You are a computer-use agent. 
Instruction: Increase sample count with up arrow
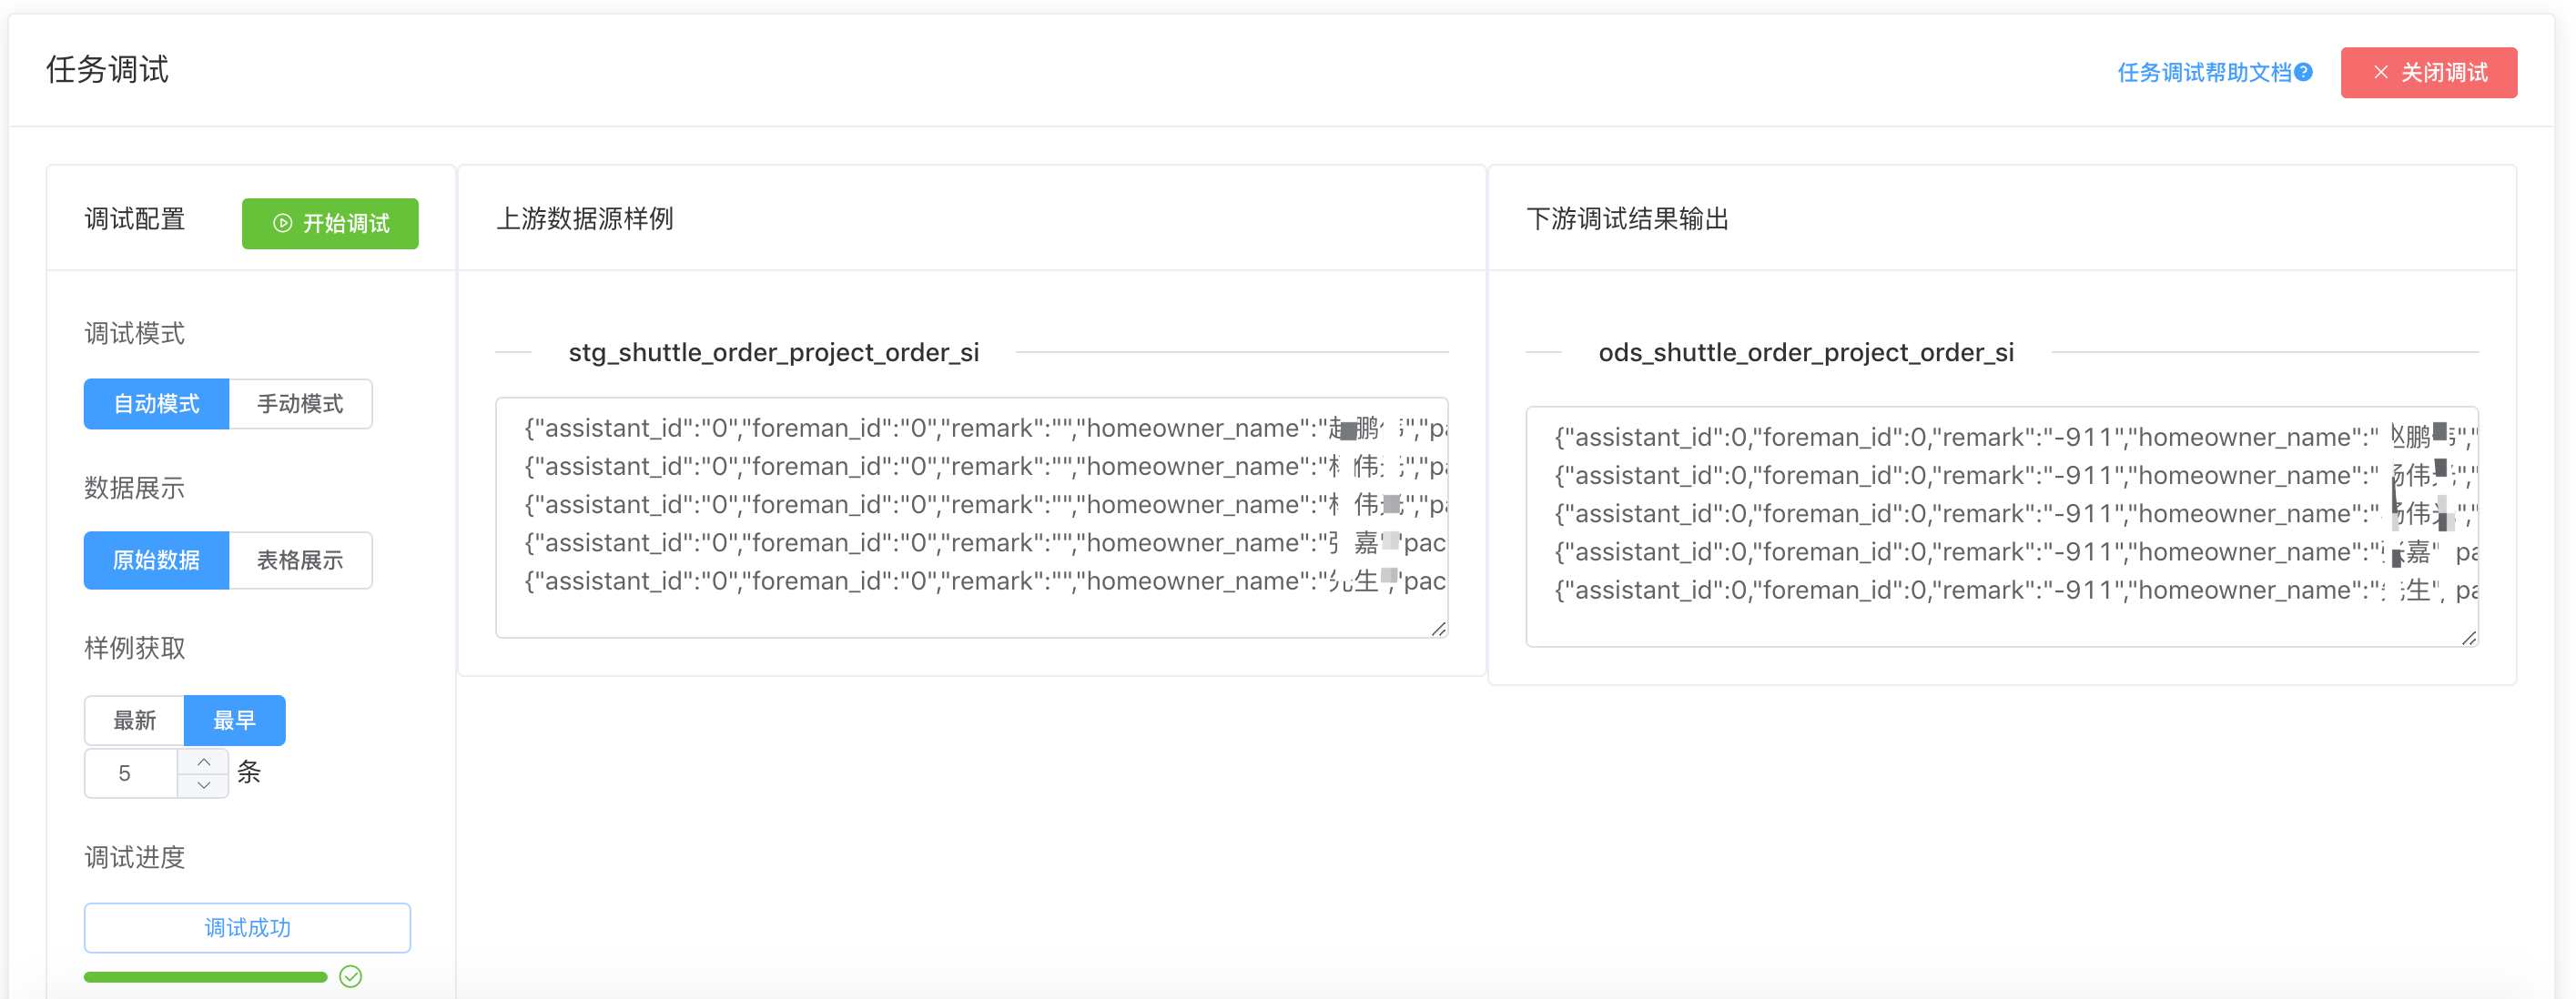pyautogui.click(x=204, y=761)
